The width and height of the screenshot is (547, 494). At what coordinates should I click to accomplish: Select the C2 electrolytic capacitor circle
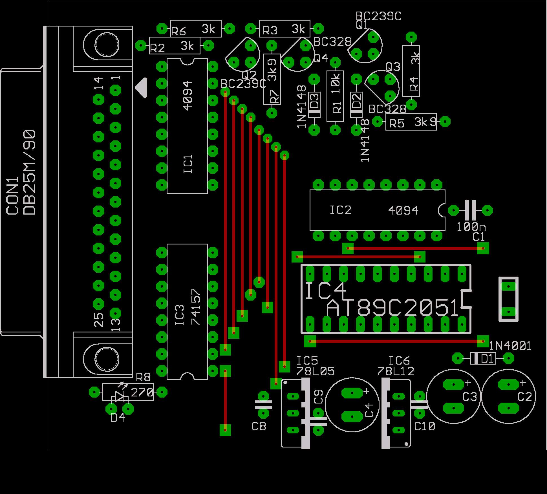tap(508, 396)
